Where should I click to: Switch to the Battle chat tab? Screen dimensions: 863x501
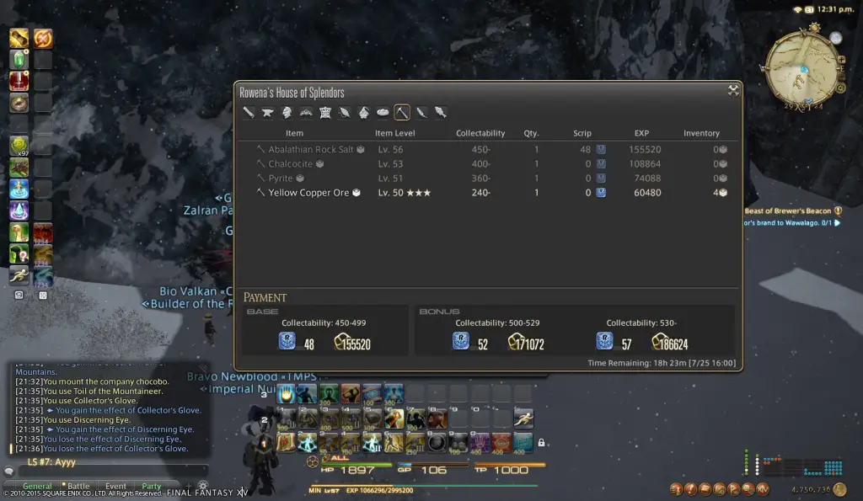click(x=78, y=486)
